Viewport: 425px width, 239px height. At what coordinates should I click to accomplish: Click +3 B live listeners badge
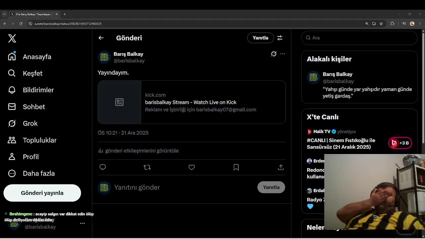coord(400,143)
